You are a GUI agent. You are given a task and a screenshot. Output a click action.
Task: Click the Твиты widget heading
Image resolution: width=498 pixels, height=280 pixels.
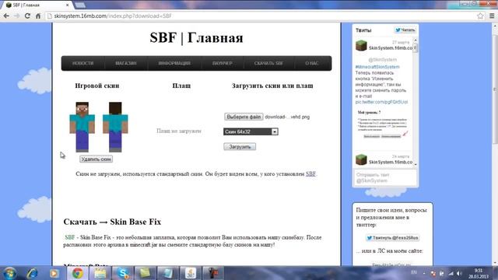[x=363, y=30]
